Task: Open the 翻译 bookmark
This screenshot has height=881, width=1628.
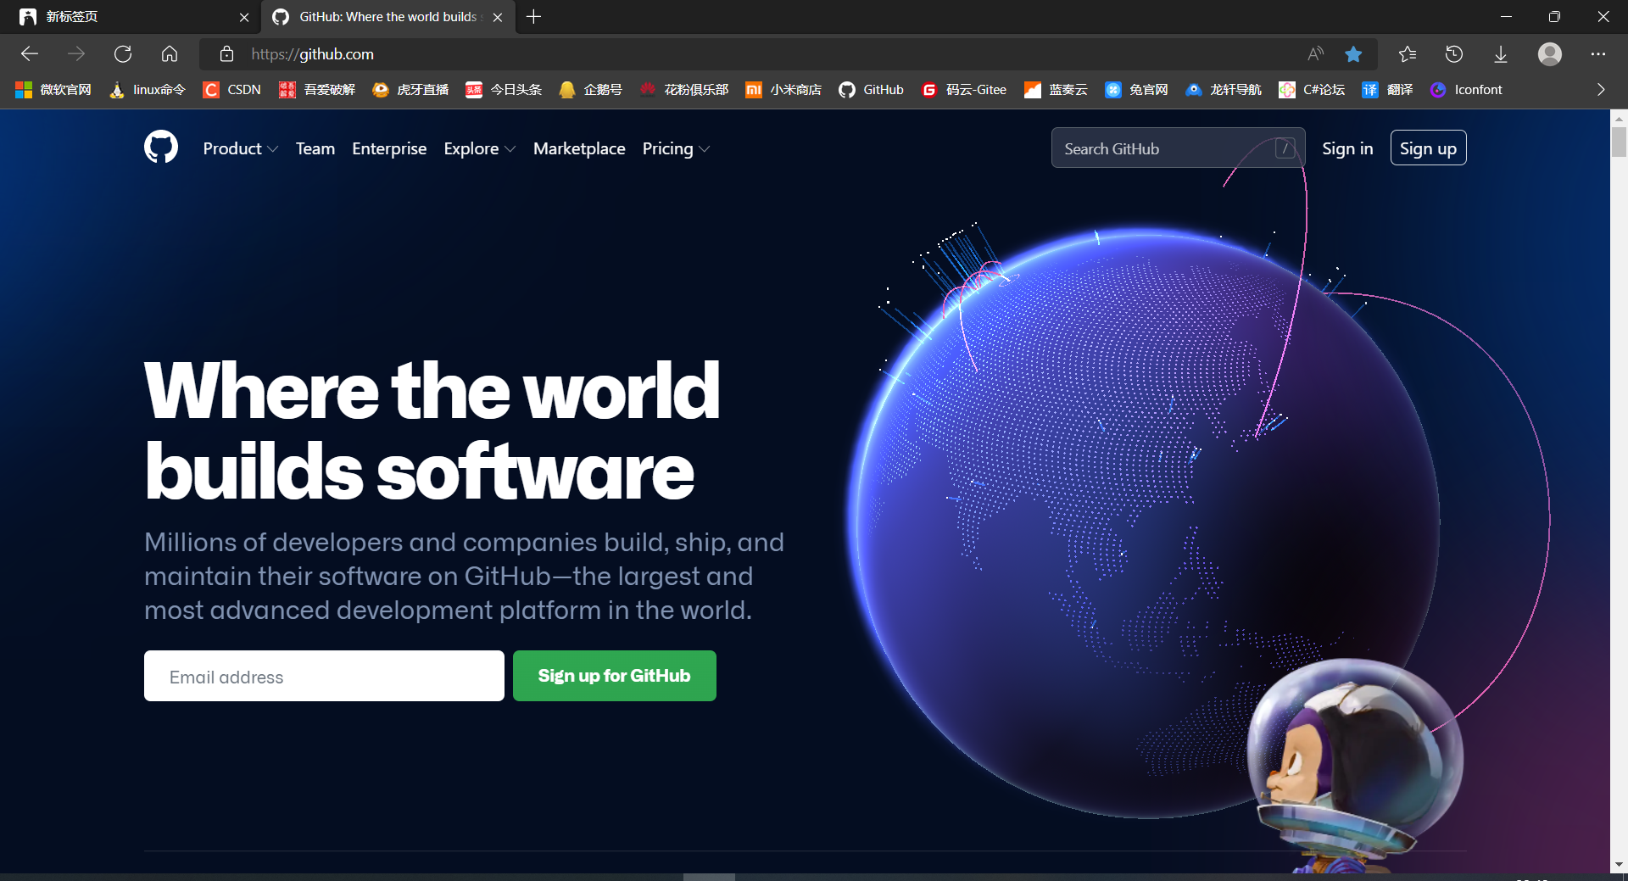Action: pos(1387,90)
